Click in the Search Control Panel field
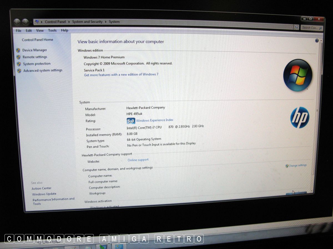The image size is (333, 249). pyautogui.click(x=310, y=28)
